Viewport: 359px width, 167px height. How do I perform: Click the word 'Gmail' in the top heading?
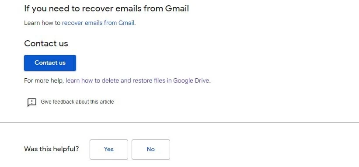point(177,9)
